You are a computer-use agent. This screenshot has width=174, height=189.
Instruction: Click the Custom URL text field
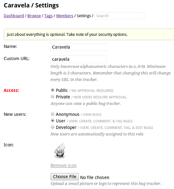point(78,59)
